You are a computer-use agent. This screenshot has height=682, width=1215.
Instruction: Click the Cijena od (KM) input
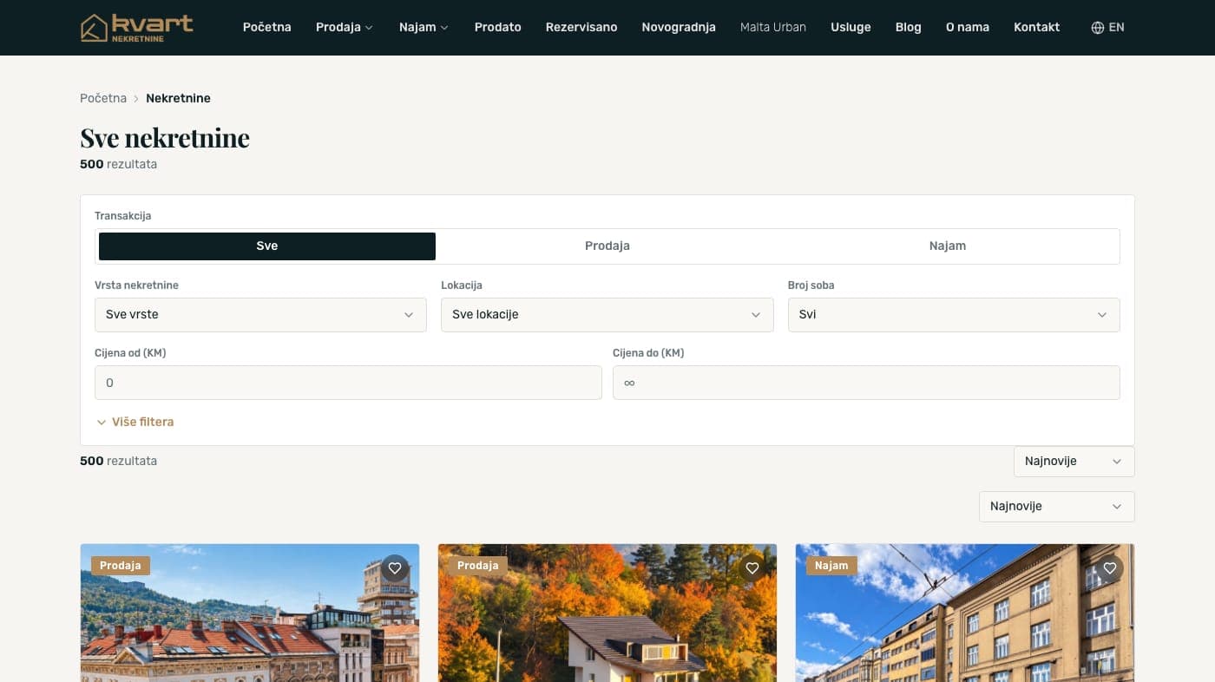click(348, 383)
